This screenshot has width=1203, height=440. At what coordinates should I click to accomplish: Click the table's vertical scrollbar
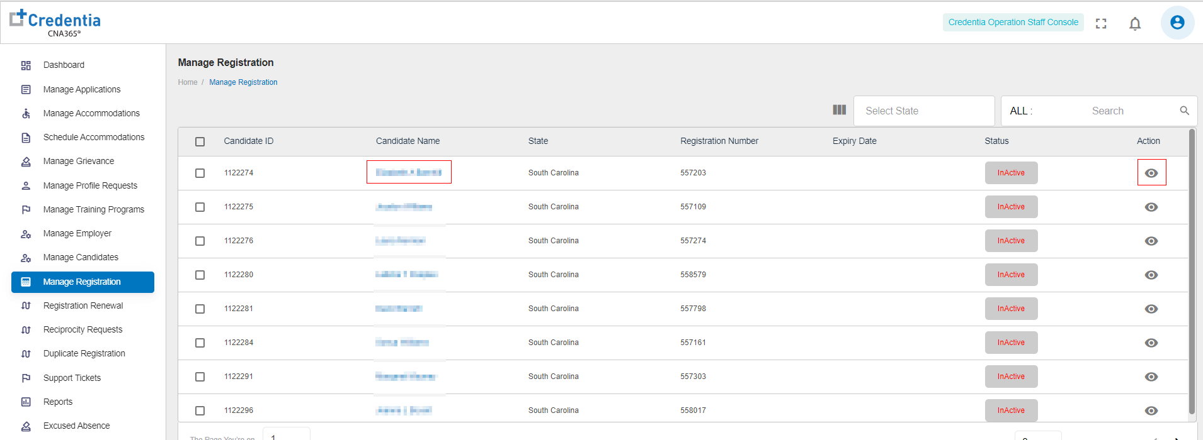pos(1192,270)
